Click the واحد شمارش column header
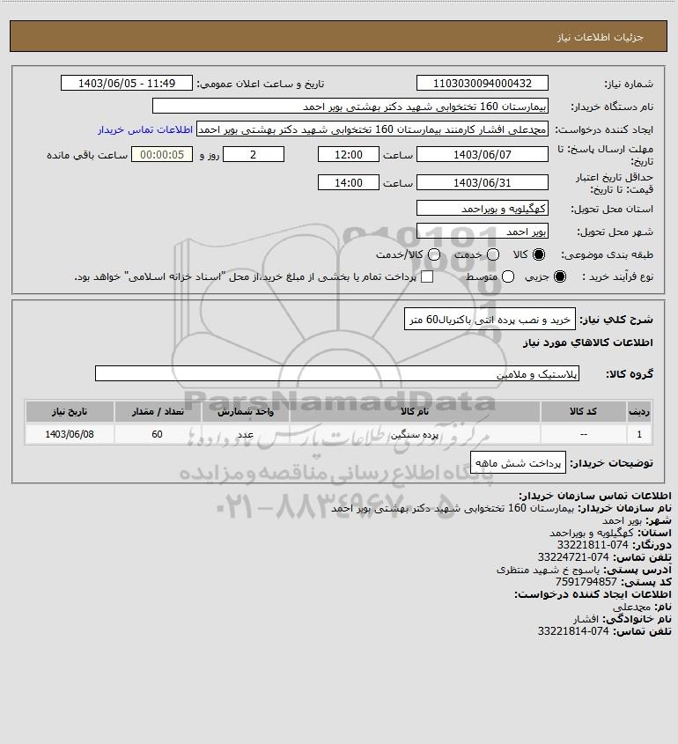Viewport: 678px width, 744px height. (246, 411)
